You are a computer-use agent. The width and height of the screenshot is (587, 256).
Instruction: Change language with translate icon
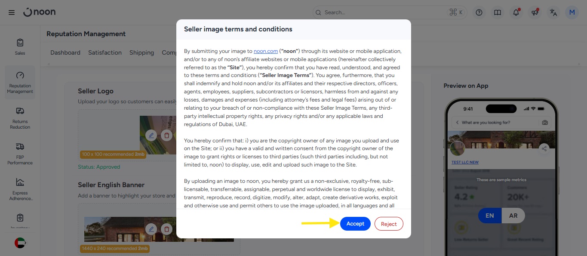[x=553, y=12]
